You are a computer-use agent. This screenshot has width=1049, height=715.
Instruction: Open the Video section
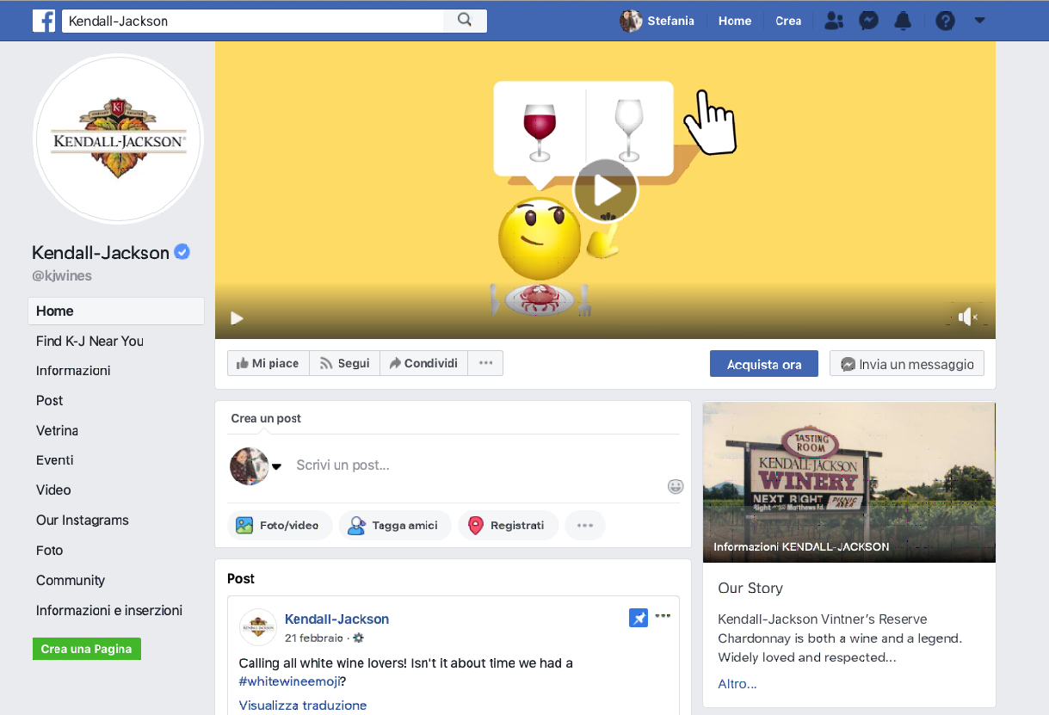point(53,490)
